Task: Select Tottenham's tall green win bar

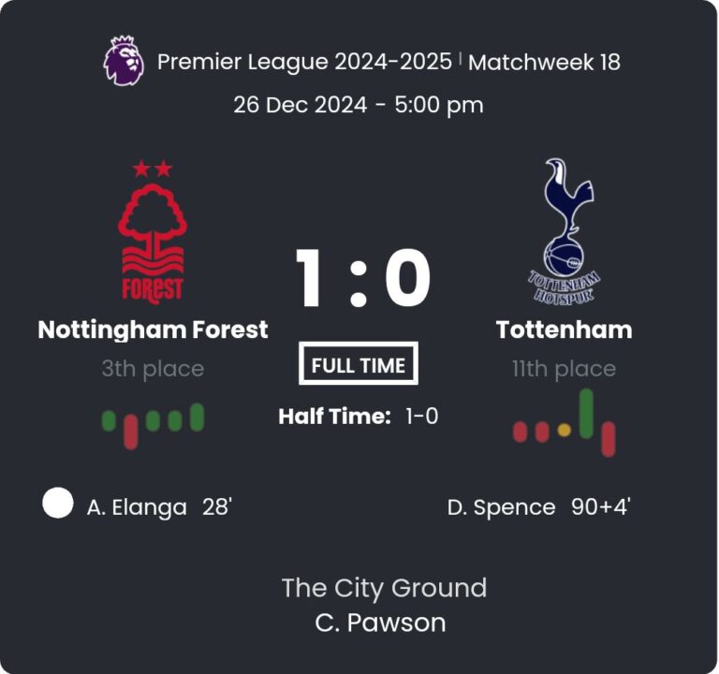Action: [587, 414]
